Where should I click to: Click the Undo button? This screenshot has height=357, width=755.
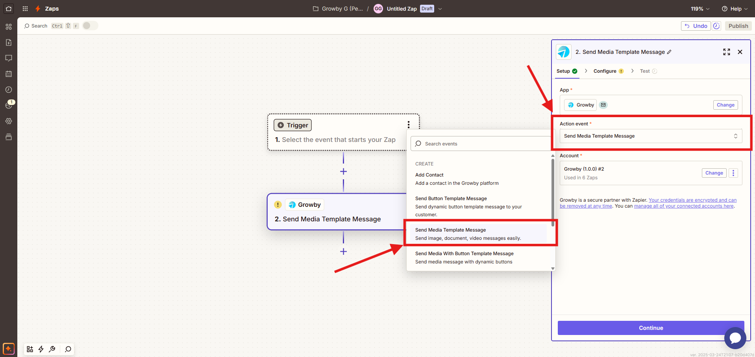tap(696, 26)
